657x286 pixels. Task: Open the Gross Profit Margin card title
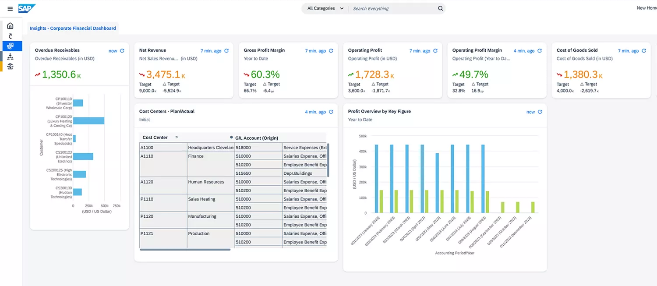point(264,50)
